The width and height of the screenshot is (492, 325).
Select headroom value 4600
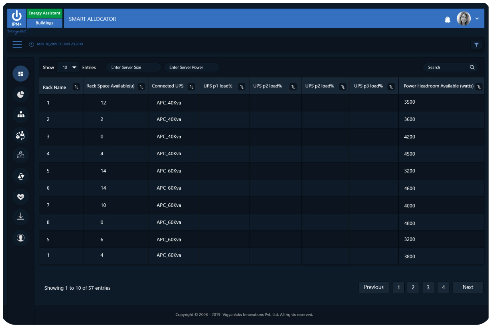(x=409, y=189)
